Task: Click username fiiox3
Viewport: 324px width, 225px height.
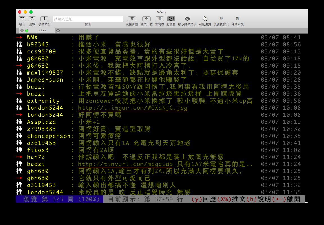Action: click(x=38, y=150)
